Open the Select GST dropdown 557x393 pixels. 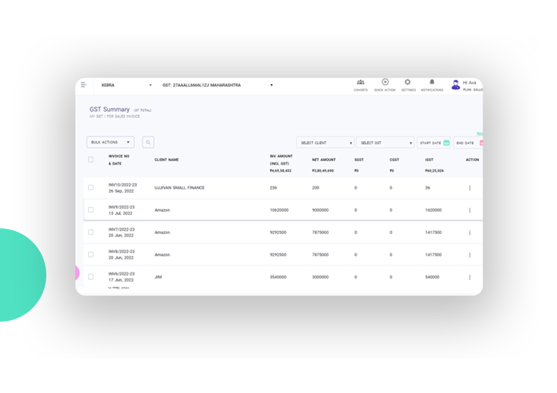tap(385, 143)
